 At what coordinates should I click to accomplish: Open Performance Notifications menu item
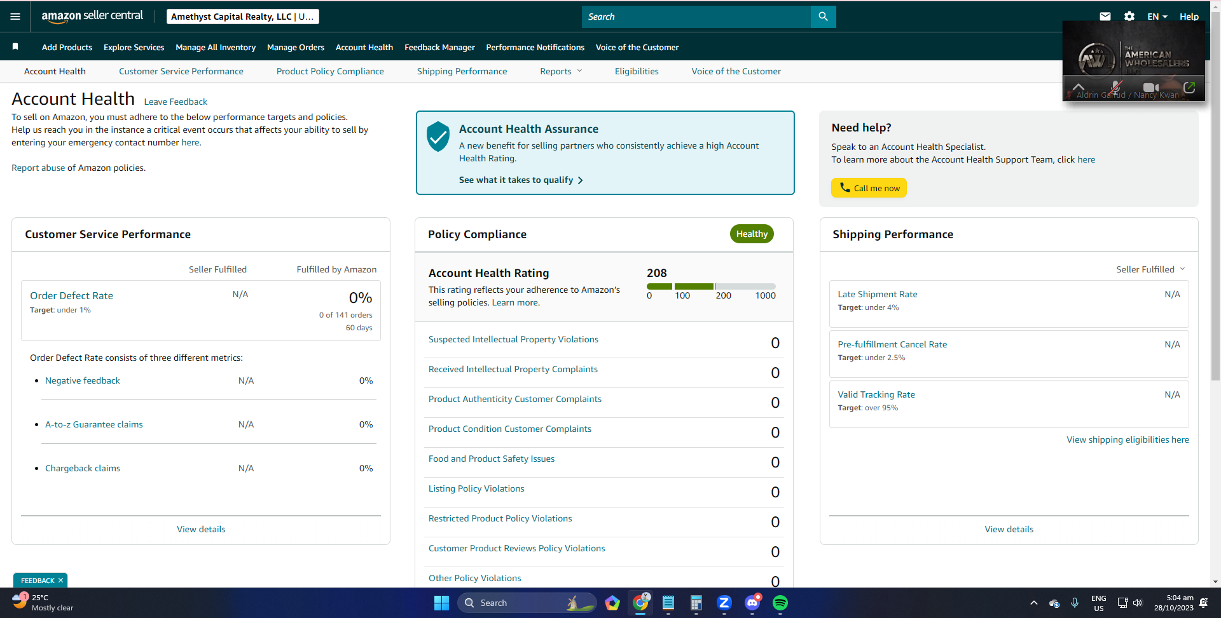[x=535, y=47]
